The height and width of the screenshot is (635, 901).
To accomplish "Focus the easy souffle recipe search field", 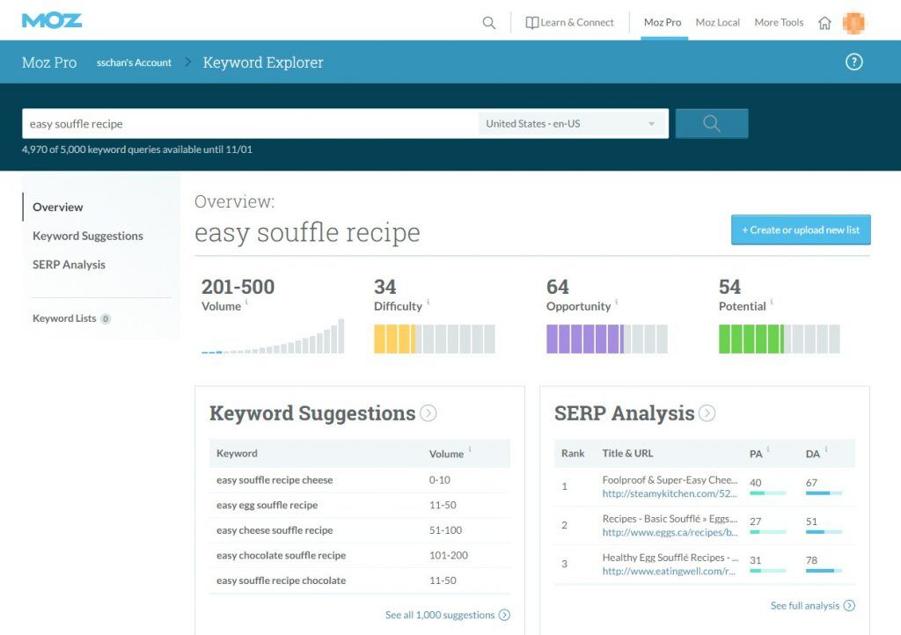I will pyautogui.click(x=250, y=123).
